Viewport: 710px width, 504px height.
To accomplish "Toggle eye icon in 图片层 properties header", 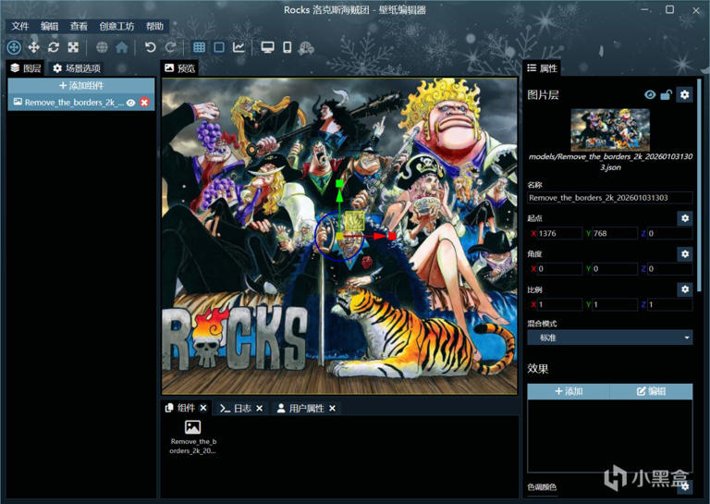I will [650, 94].
